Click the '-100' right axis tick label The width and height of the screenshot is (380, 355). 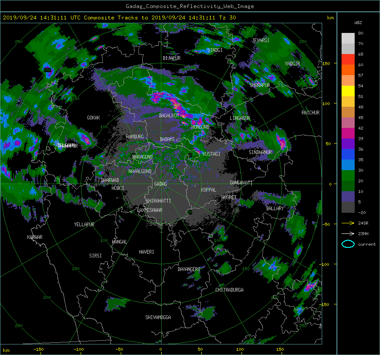coord(325,264)
